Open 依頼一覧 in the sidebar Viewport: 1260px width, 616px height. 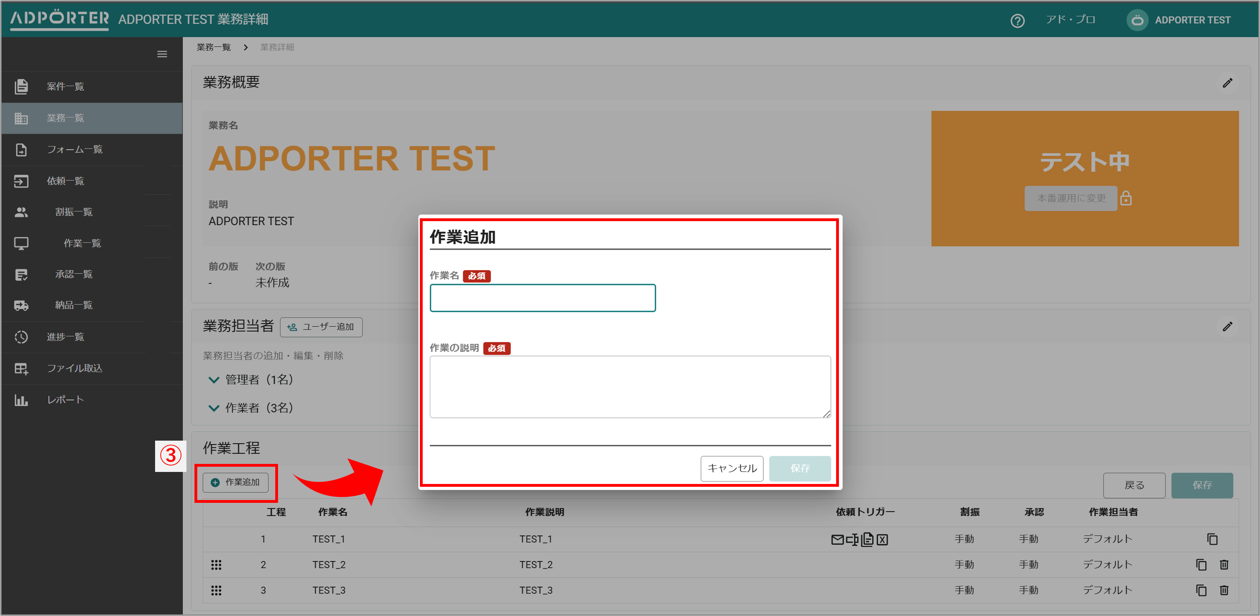click(x=65, y=181)
